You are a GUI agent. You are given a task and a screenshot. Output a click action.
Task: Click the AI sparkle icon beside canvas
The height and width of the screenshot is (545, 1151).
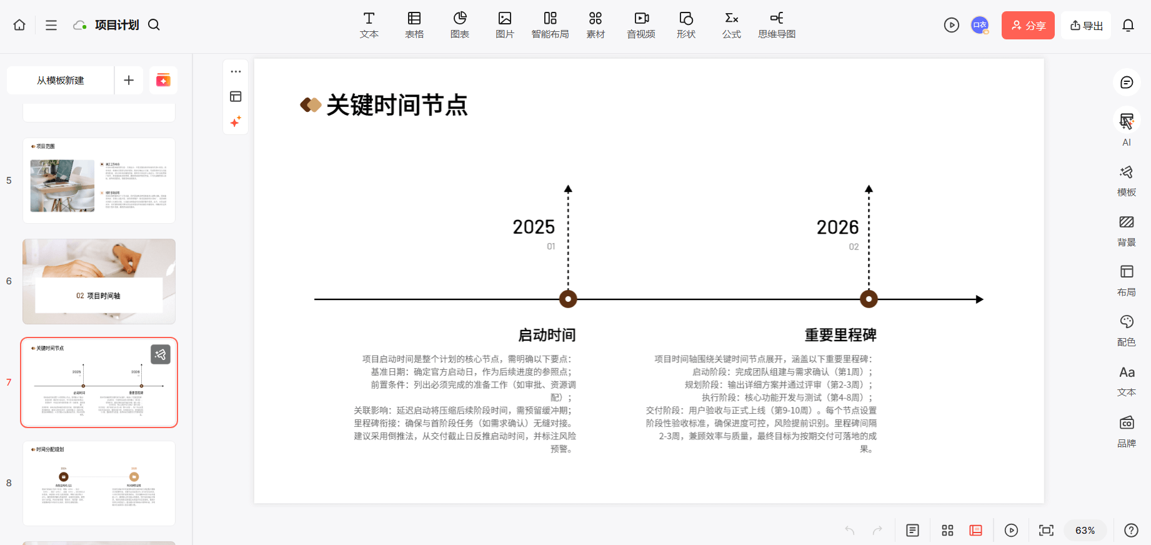236,121
